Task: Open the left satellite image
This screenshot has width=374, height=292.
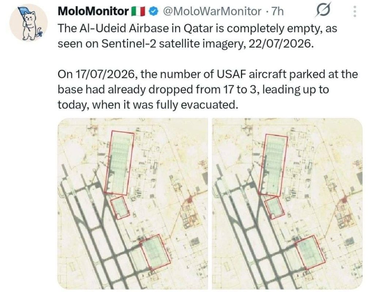Action: point(133,203)
